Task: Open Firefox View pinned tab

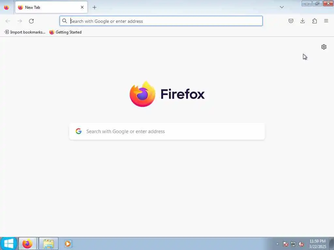Action: coord(7,7)
